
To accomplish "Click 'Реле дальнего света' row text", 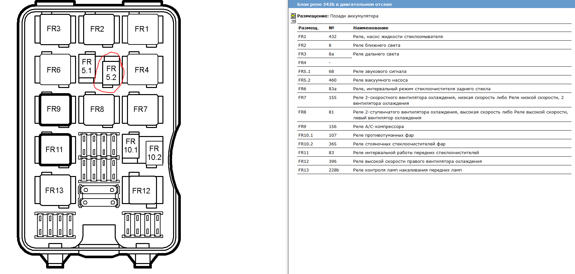I will coord(376,54).
